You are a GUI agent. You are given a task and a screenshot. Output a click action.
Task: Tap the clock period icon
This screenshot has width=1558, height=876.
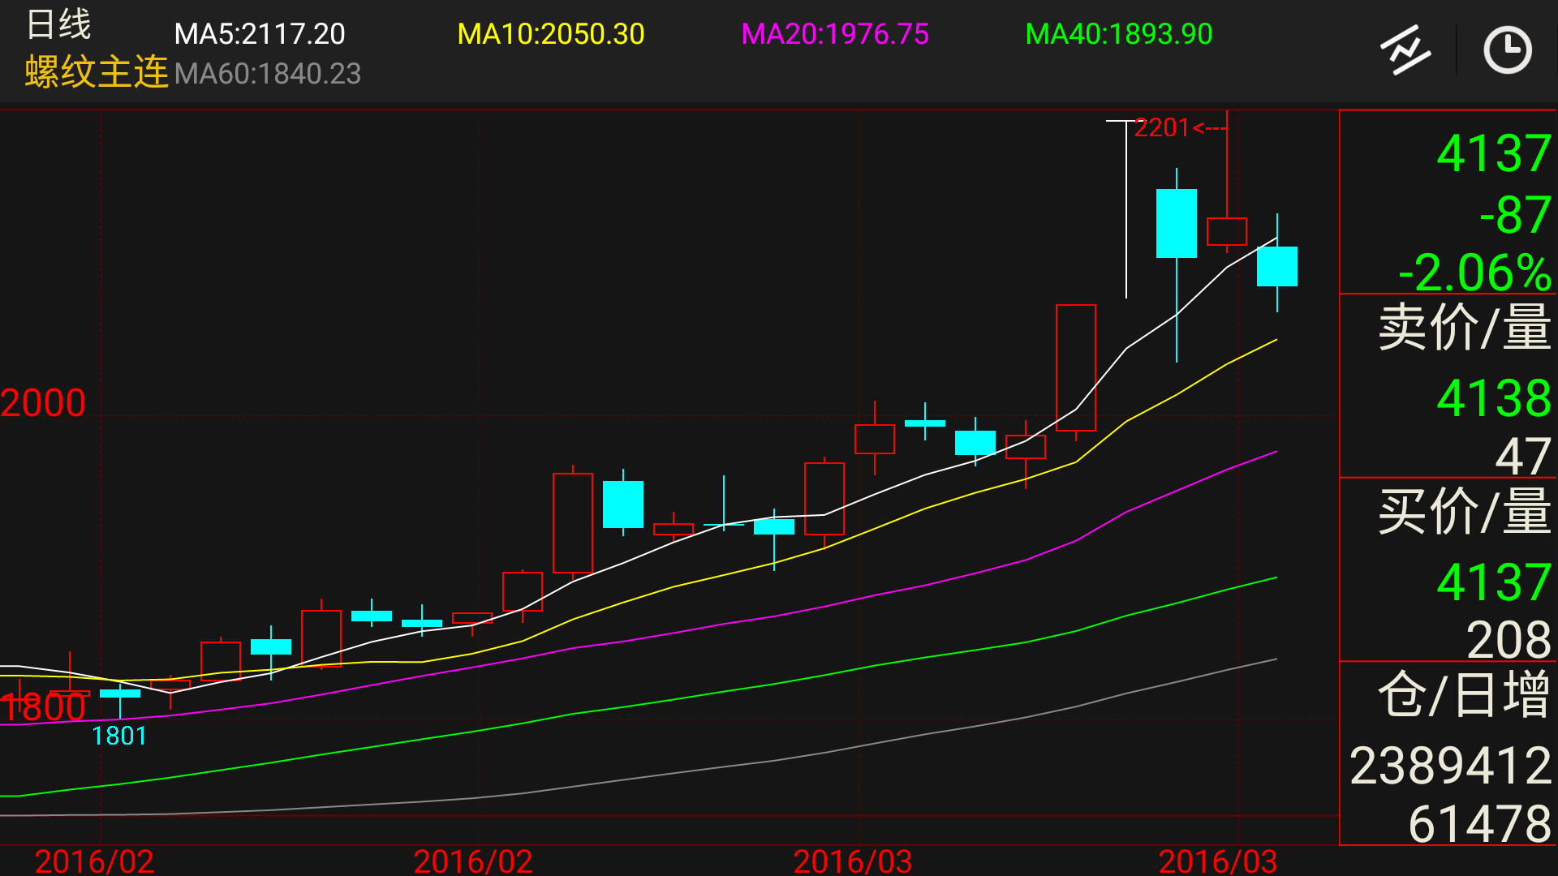1507,50
